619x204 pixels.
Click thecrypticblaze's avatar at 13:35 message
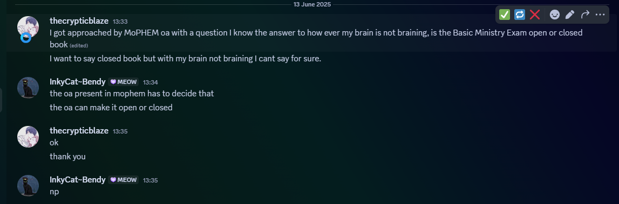pyautogui.click(x=28, y=137)
